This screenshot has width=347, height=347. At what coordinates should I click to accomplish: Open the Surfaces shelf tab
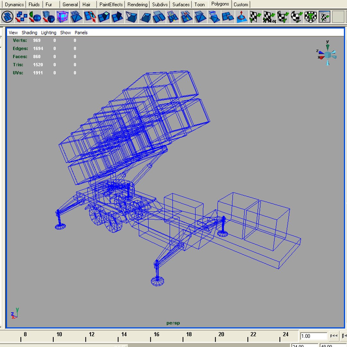click(x=181, y=4)
